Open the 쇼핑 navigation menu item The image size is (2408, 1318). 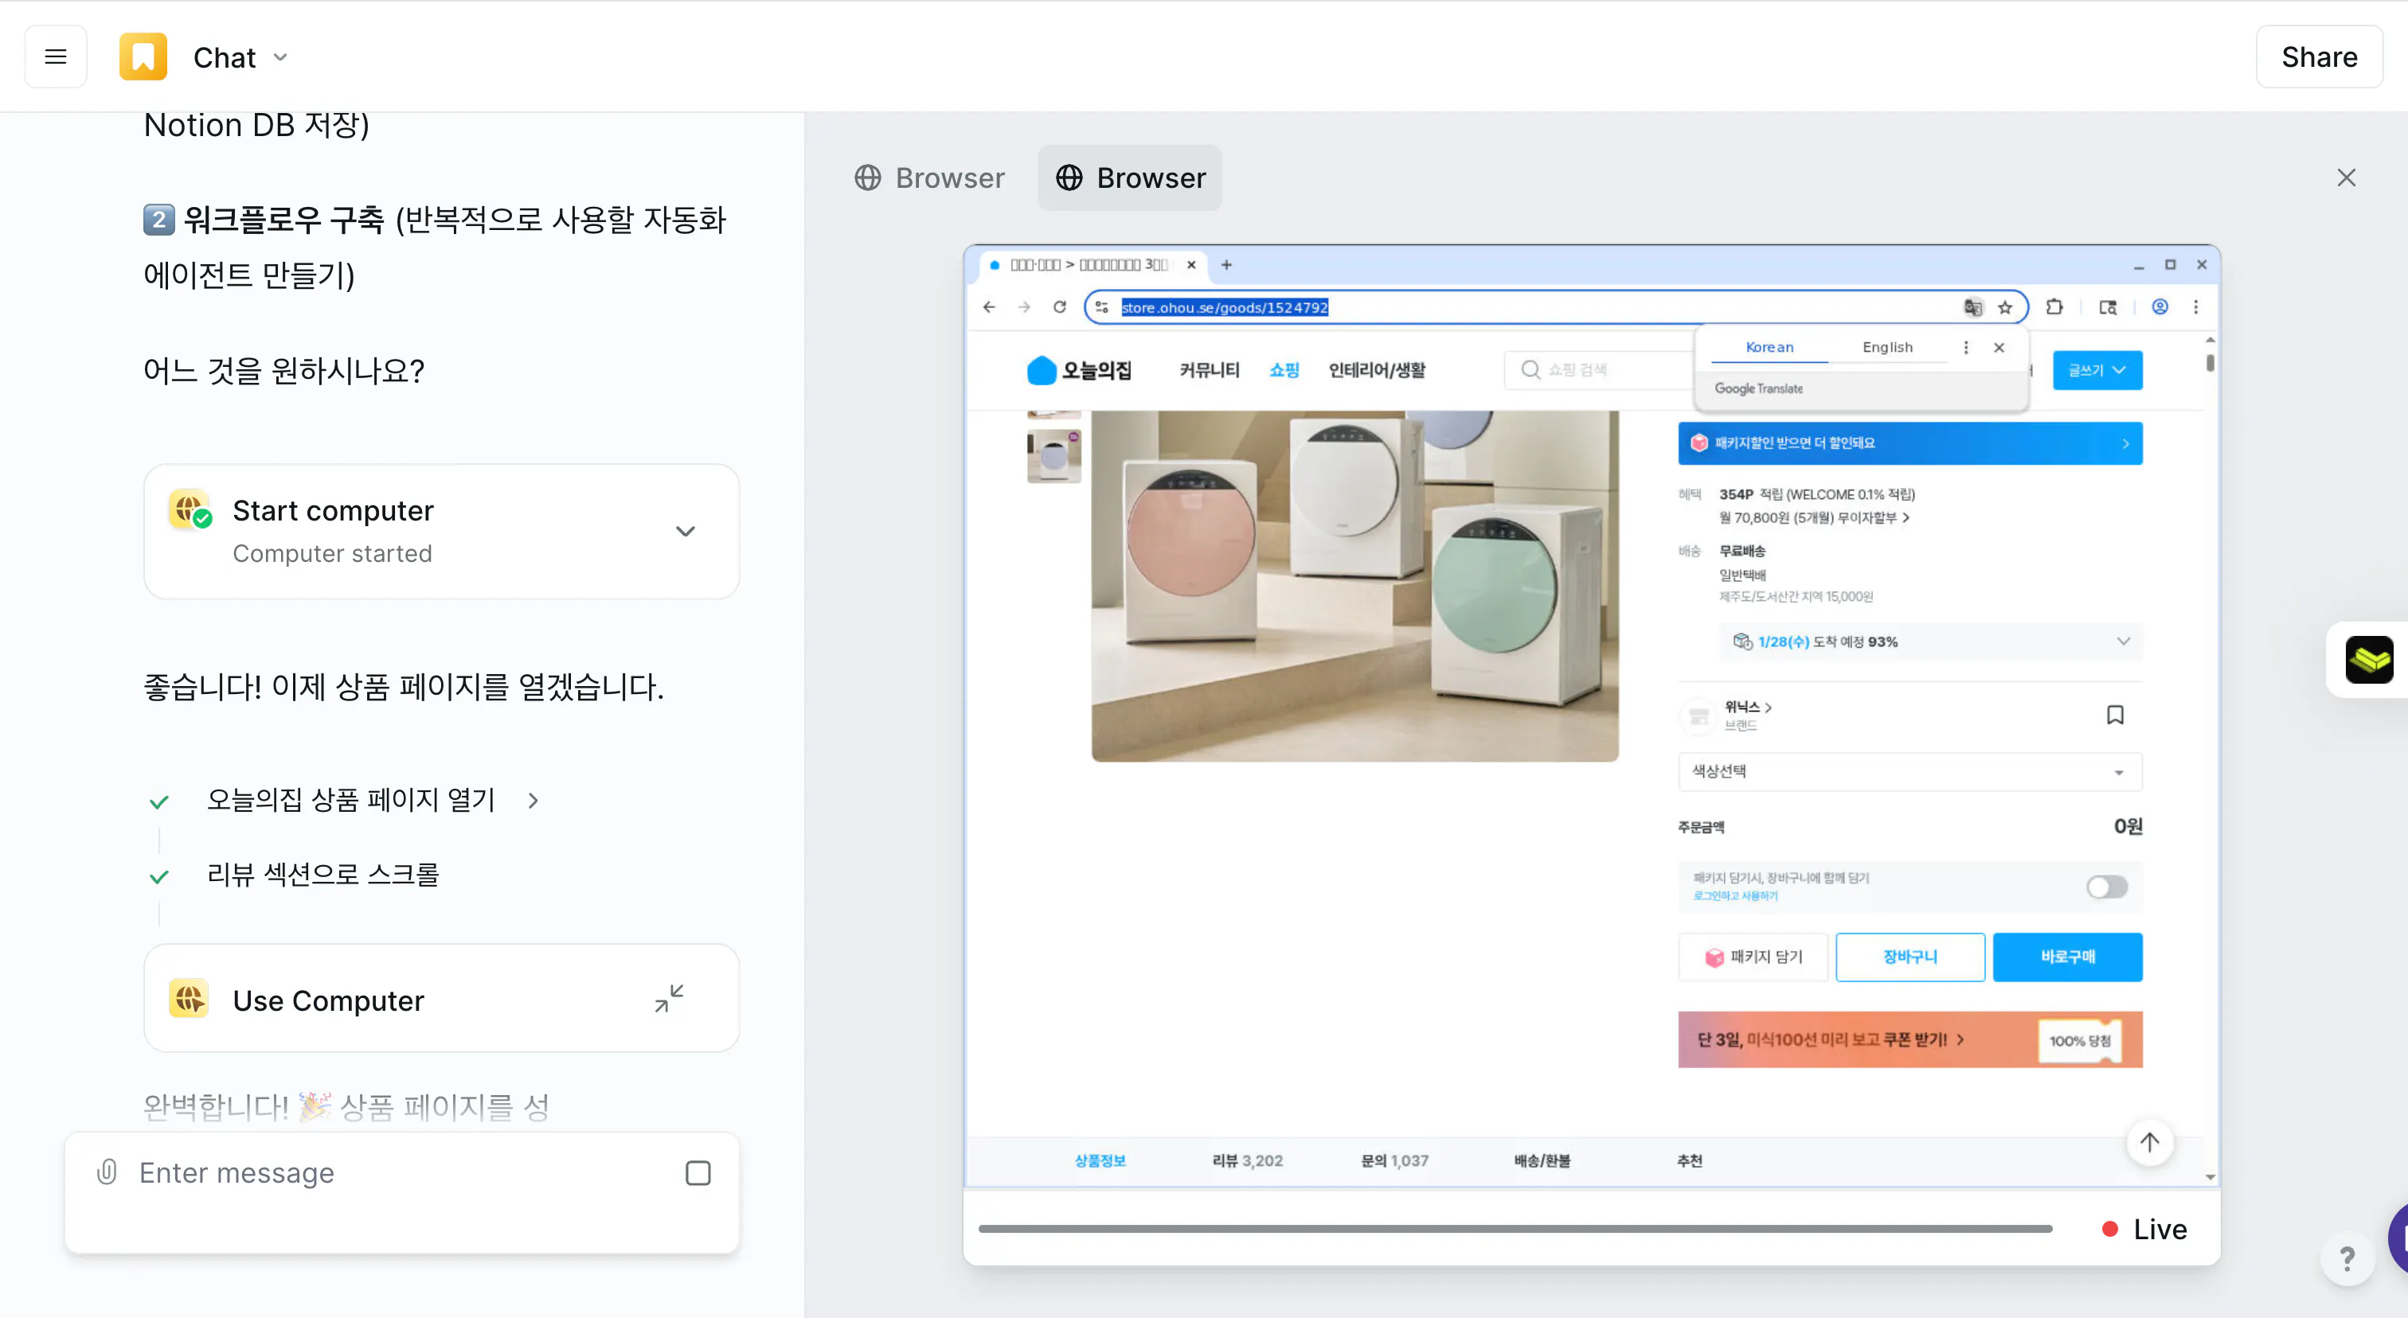point(1284,369)
